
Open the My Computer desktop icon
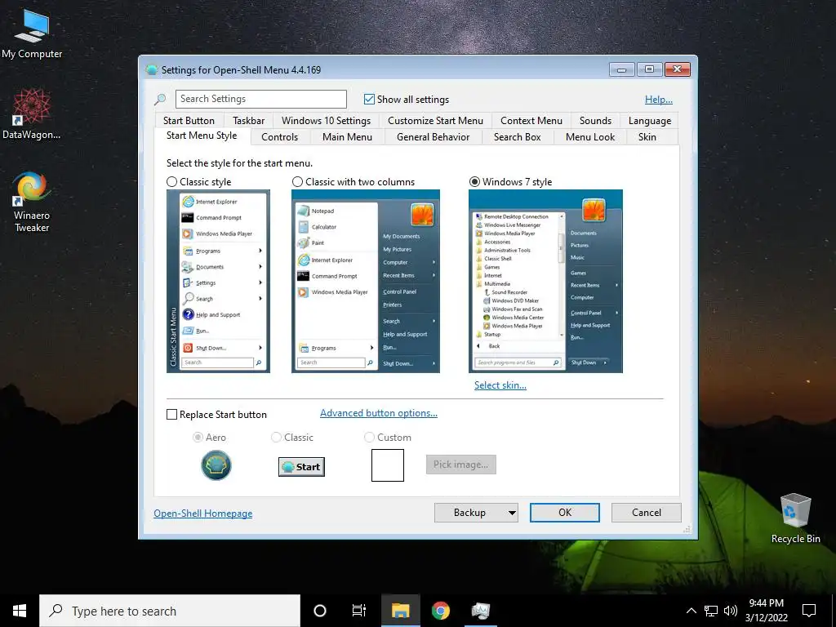[32, 34]
